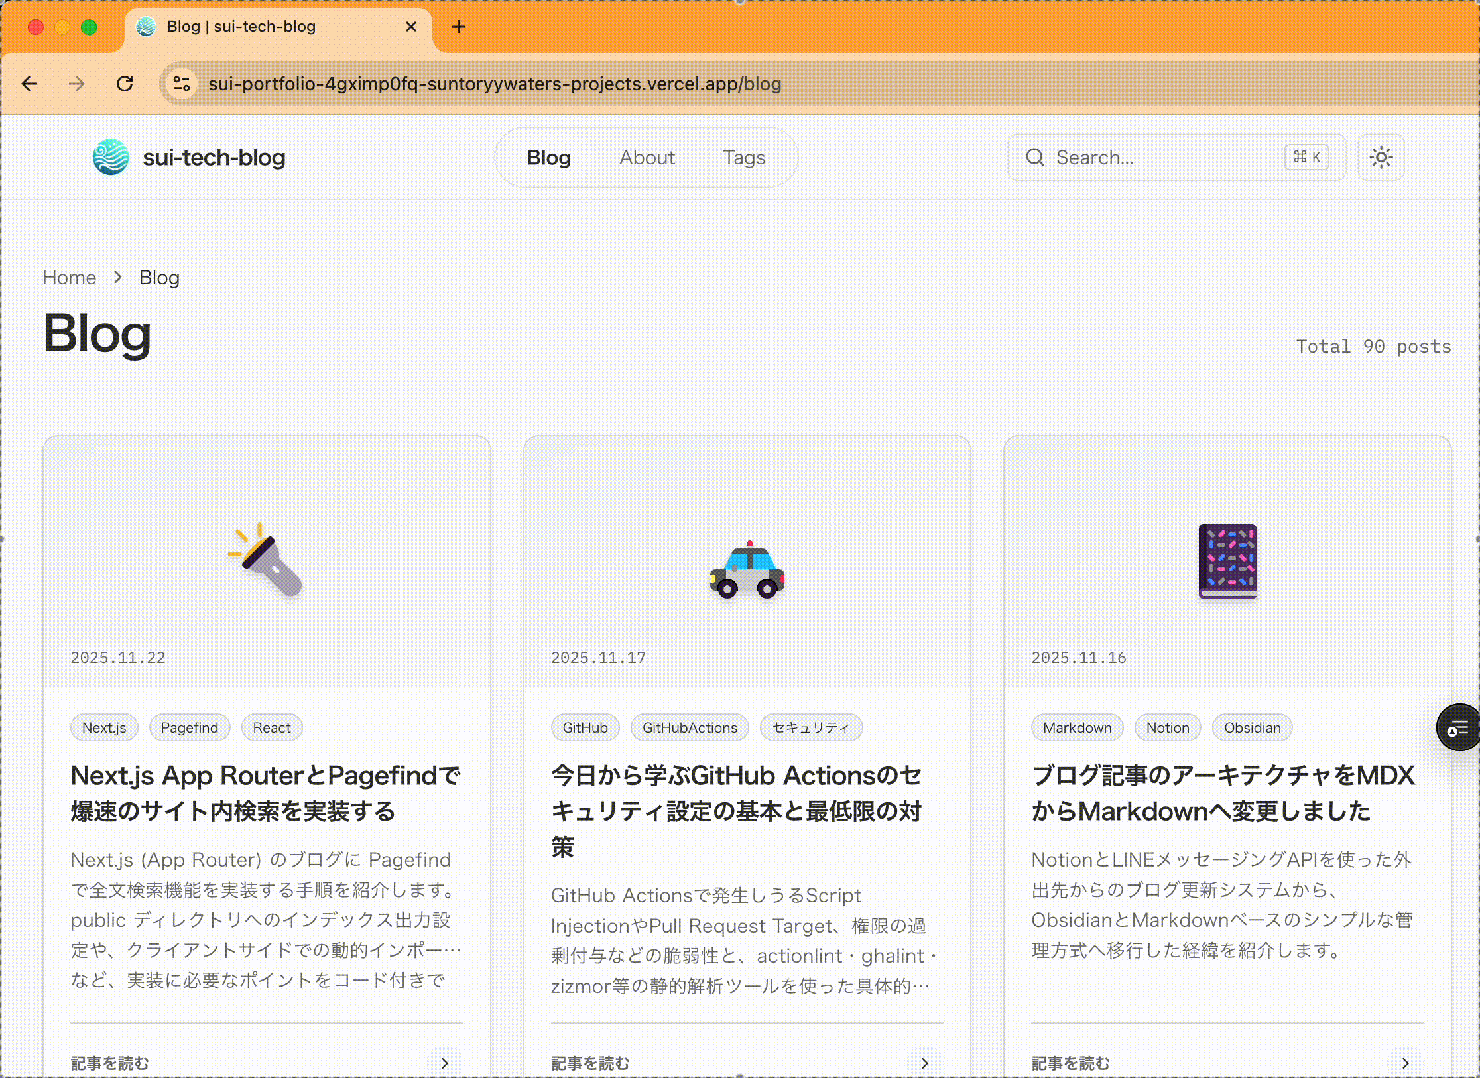
Task: Open the About navigation item
Action: click(x=647, y=158)
